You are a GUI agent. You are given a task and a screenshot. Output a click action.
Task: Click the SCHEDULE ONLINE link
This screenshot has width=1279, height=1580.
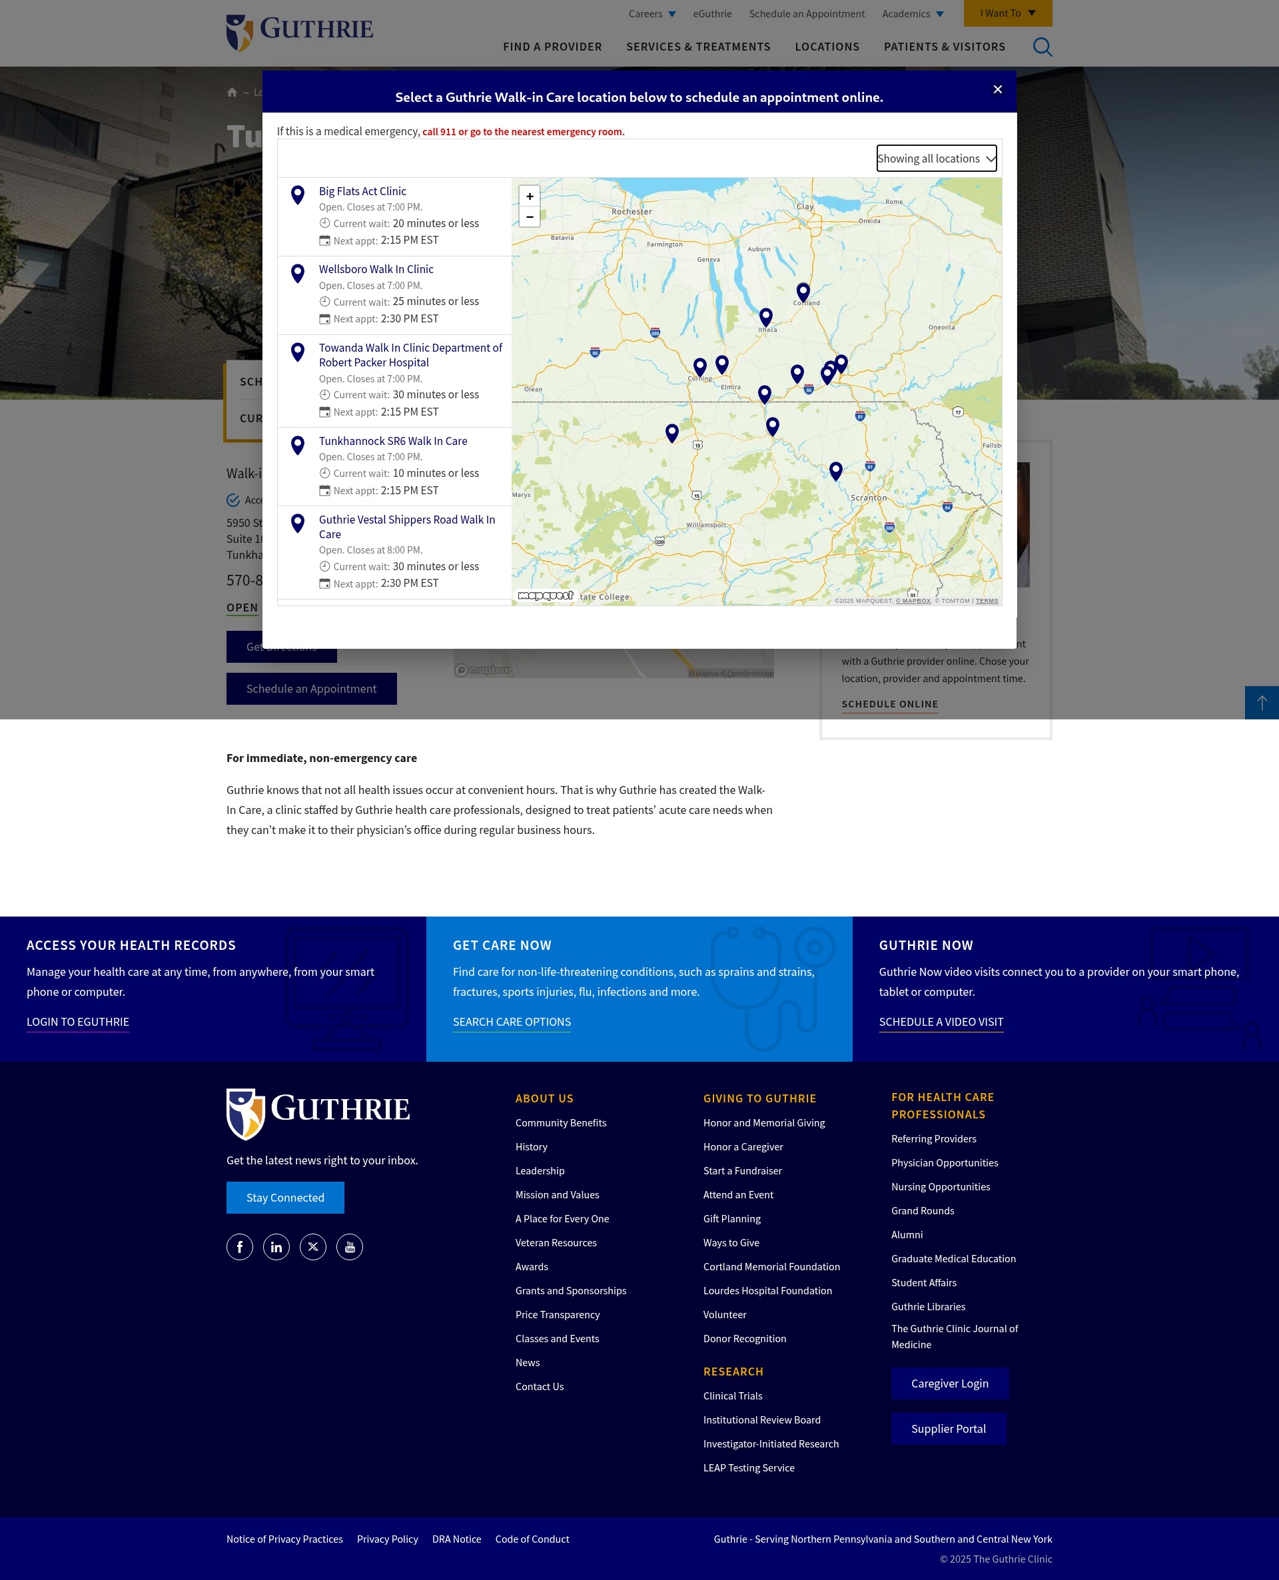[889, 704]
